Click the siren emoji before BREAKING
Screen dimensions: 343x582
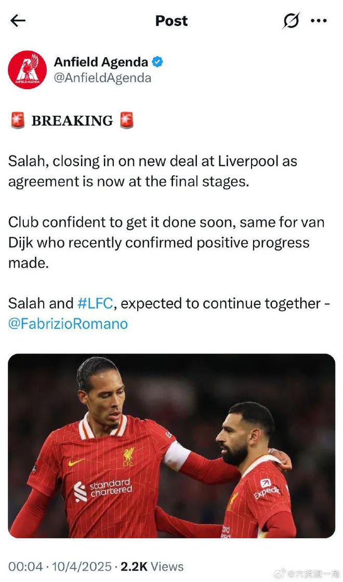click(18, 121)
